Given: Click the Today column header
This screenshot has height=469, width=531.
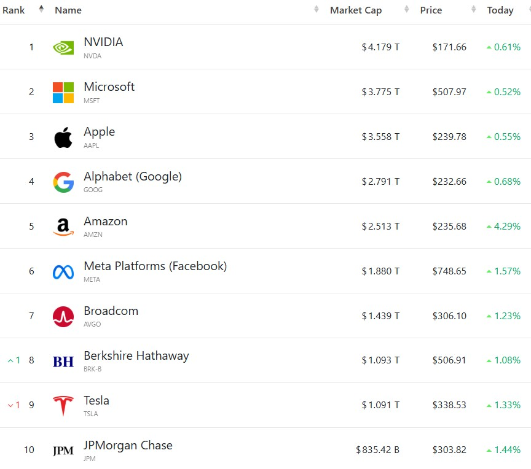Looking at the screenshot, I should (x=500, y=10).
